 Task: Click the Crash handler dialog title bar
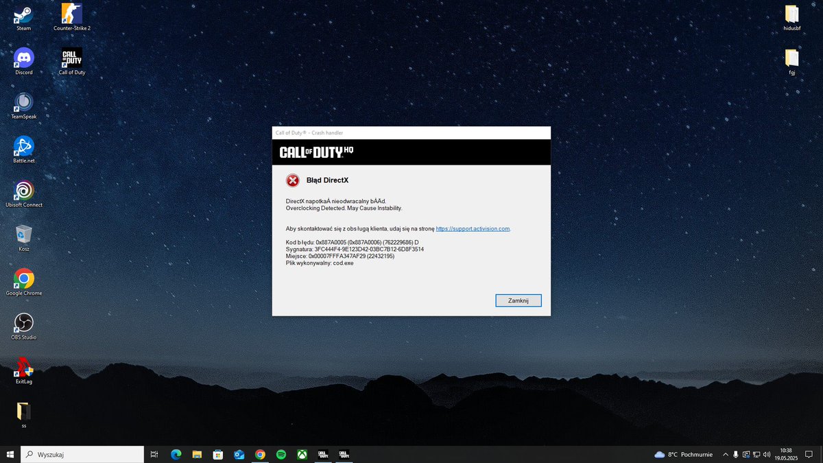[x=411, y=132]
